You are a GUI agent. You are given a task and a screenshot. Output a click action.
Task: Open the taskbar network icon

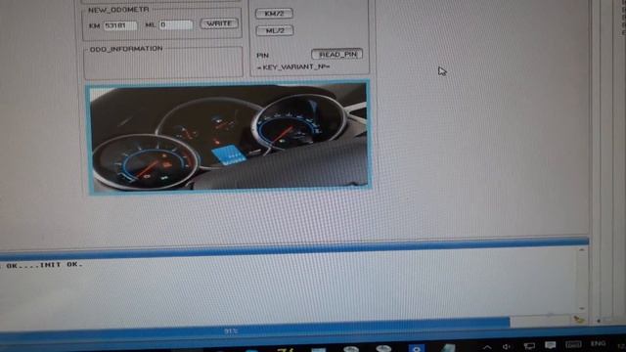click(x=529, y=345)
